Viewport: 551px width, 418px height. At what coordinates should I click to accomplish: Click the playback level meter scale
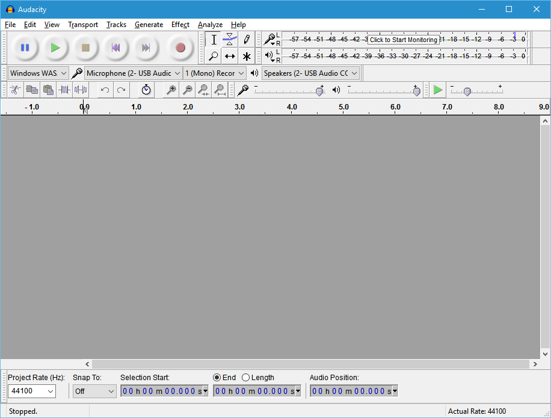click(404, 56)
